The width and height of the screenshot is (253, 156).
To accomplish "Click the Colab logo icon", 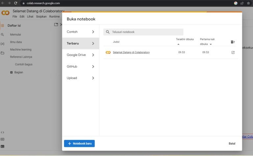I will pyautogui.click(x=5, y=13).
